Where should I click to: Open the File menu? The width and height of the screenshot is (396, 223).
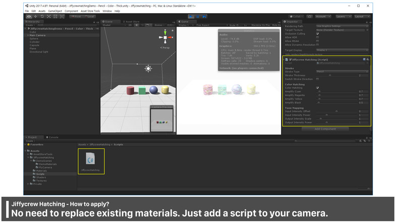point(27,11)
